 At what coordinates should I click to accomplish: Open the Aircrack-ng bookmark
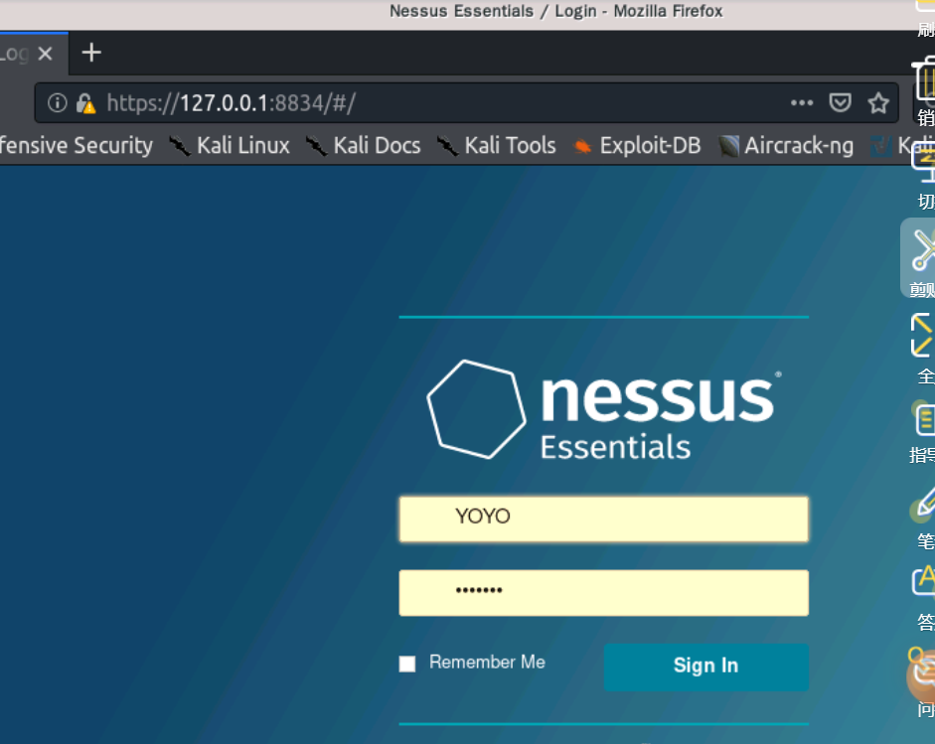785,145
